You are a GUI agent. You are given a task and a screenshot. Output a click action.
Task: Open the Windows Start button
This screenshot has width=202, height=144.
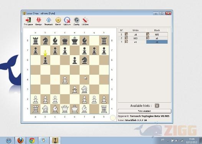[9, 140]
